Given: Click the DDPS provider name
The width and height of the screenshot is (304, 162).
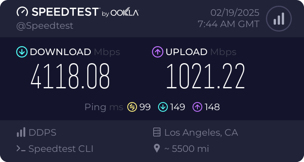Looking at the screenshot, I should [43, 132].
